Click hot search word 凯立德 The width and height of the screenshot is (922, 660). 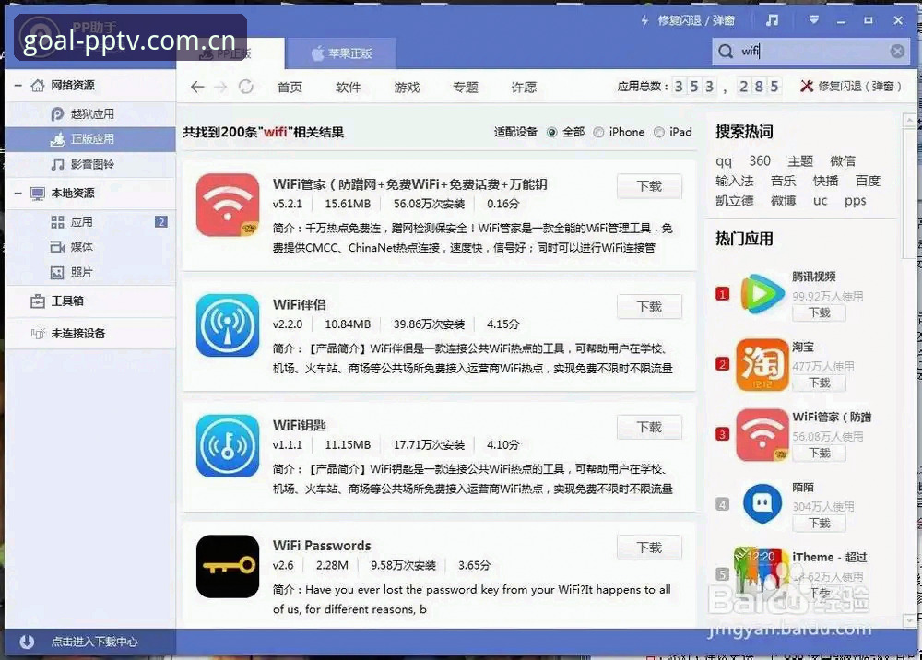(x=735, y=200)
